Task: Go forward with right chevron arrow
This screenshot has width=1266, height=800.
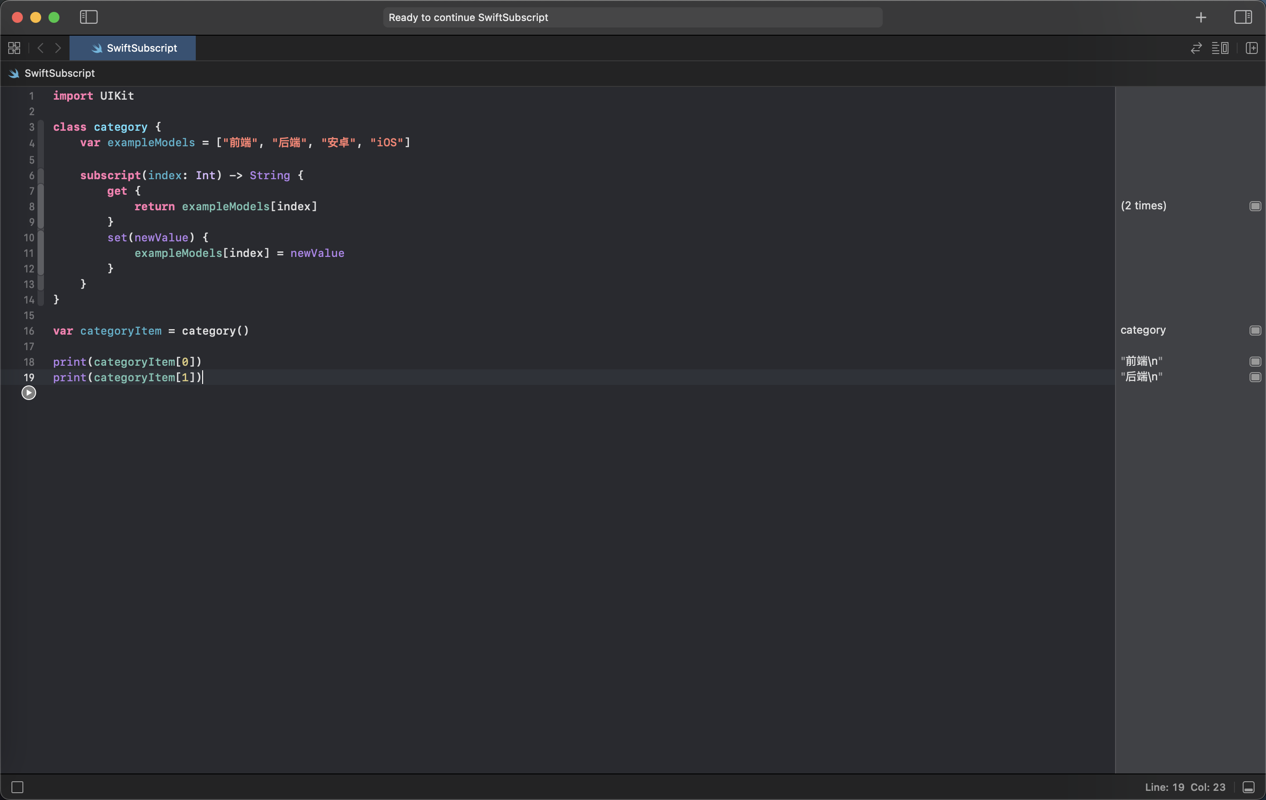Action: pos(59,48)
